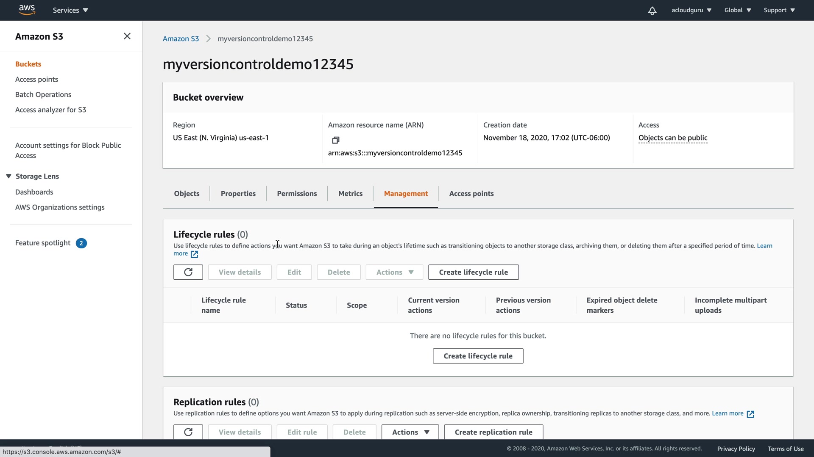Open the Global region dropdown
This screenshot has width=814, height=457.
click(737, 10)
